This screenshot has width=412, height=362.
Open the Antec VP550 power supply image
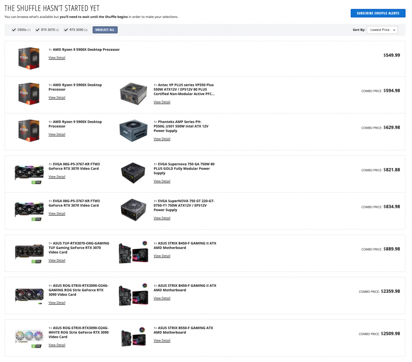(134, 94)
